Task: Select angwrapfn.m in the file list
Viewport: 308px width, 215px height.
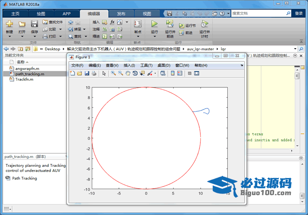Action: point(27,69)
